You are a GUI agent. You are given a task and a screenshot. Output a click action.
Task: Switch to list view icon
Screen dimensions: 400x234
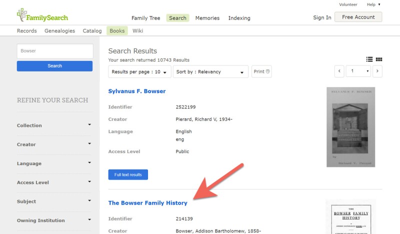pos(369,59)
